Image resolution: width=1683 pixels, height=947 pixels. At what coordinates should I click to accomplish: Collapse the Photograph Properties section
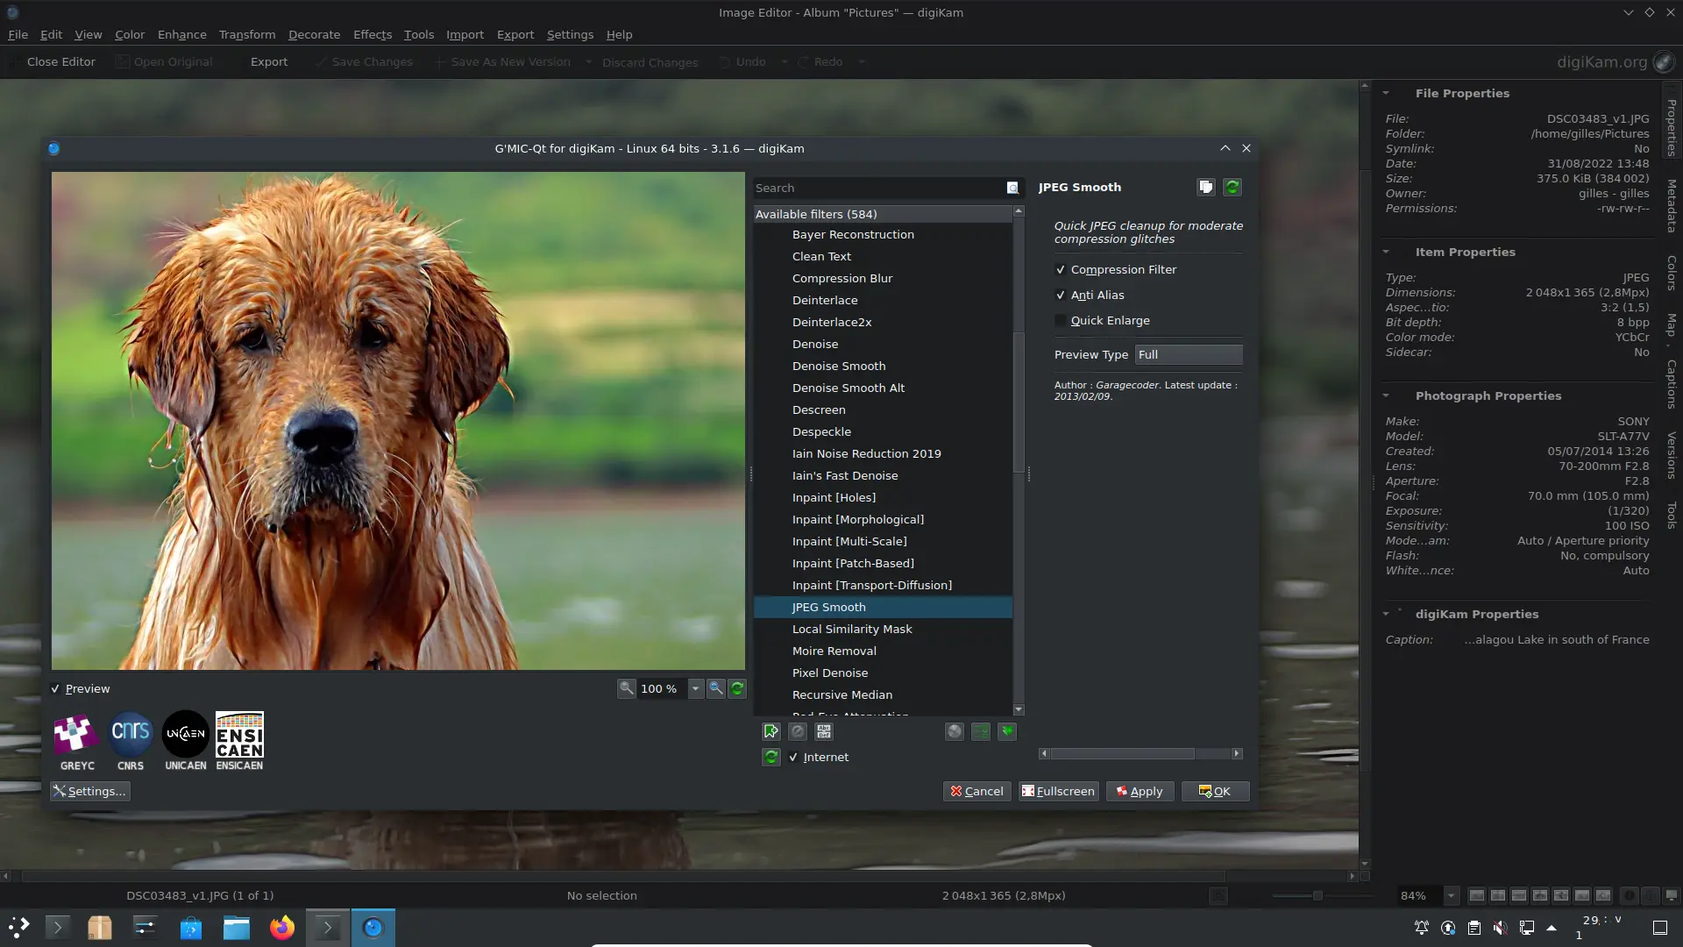click(x=1388, y=395)
